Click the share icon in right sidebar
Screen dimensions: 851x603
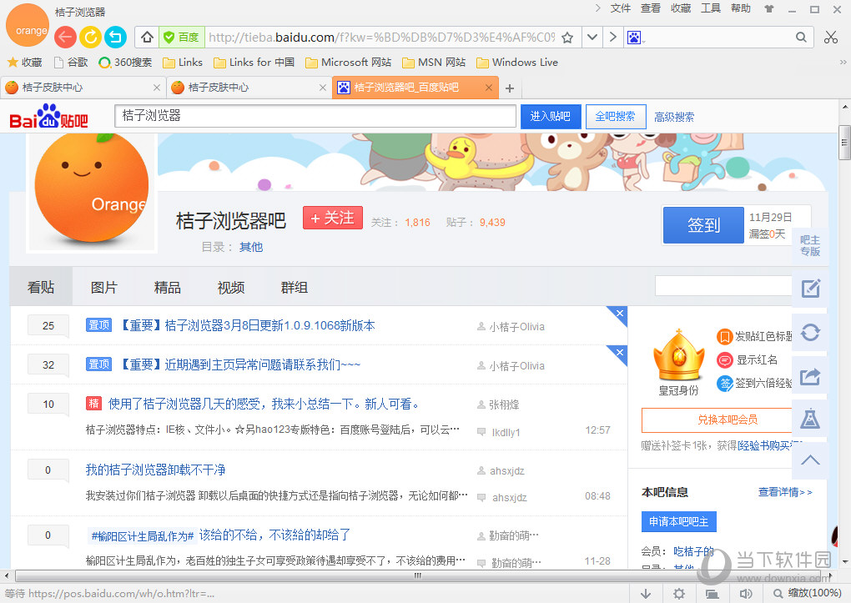[809, 377]
